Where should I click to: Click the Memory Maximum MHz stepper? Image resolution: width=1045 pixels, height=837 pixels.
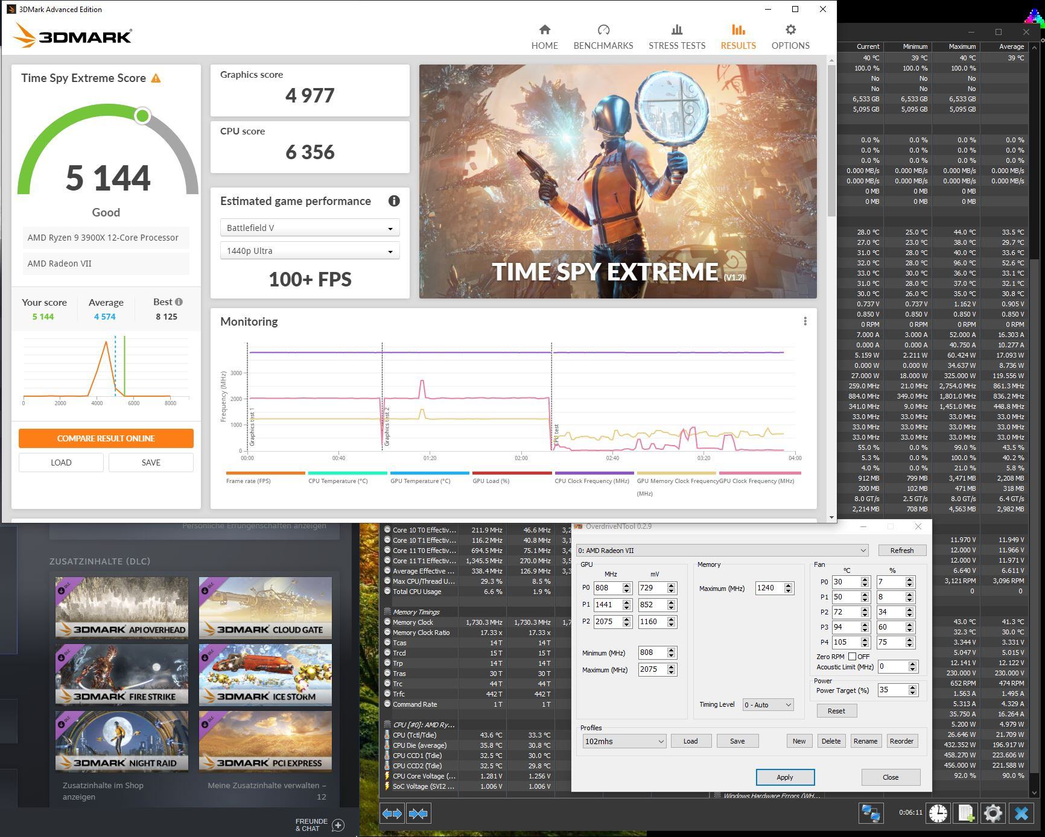click(788, 588)
